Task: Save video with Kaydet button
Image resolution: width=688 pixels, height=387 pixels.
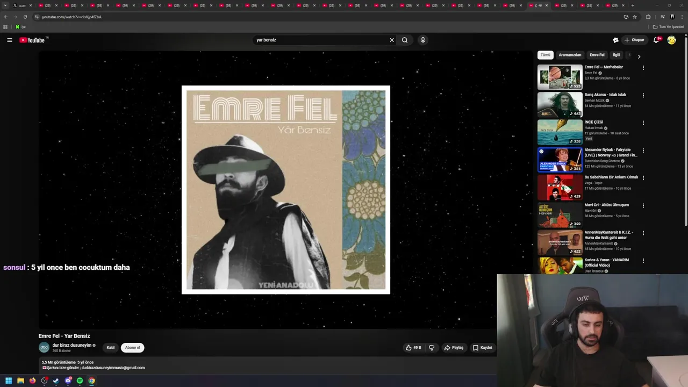Action: [x=482, y=348]
